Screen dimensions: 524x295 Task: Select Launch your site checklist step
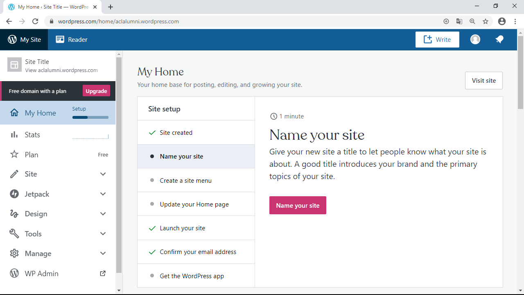(182, 228)
